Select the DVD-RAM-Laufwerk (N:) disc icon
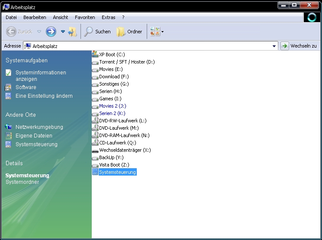 (x=95, y=135)
